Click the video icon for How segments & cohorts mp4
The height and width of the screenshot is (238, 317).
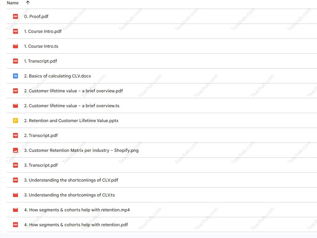[x=15, y=210]
